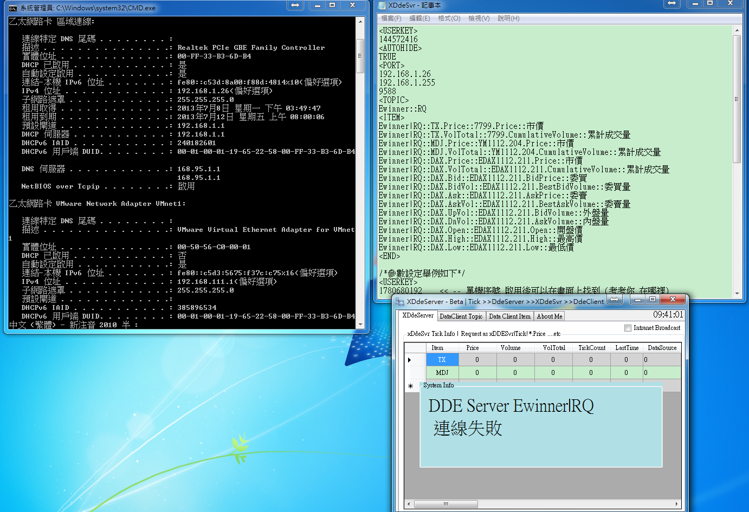Click the Notepad scrollbar down arrow
The image size is (749, 512).
(x=737, y=293)
